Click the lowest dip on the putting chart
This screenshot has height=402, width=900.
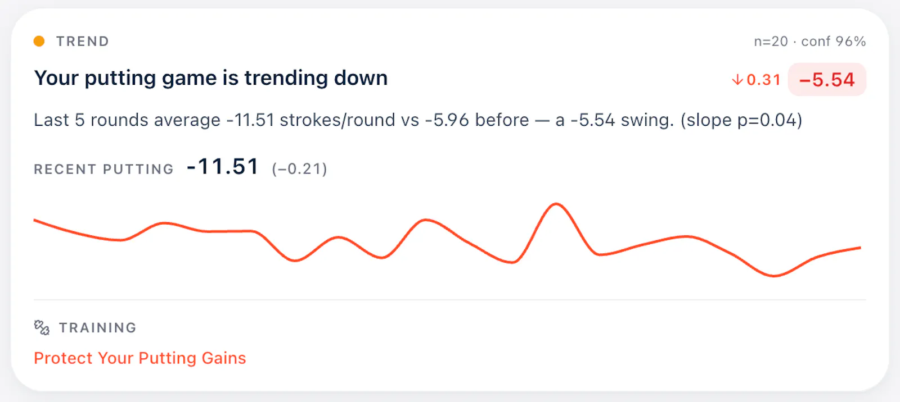click(x=774, y=276)
